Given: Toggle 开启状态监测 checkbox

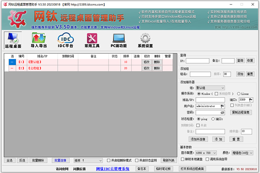Looking at the screenshot, I should 137,160.
